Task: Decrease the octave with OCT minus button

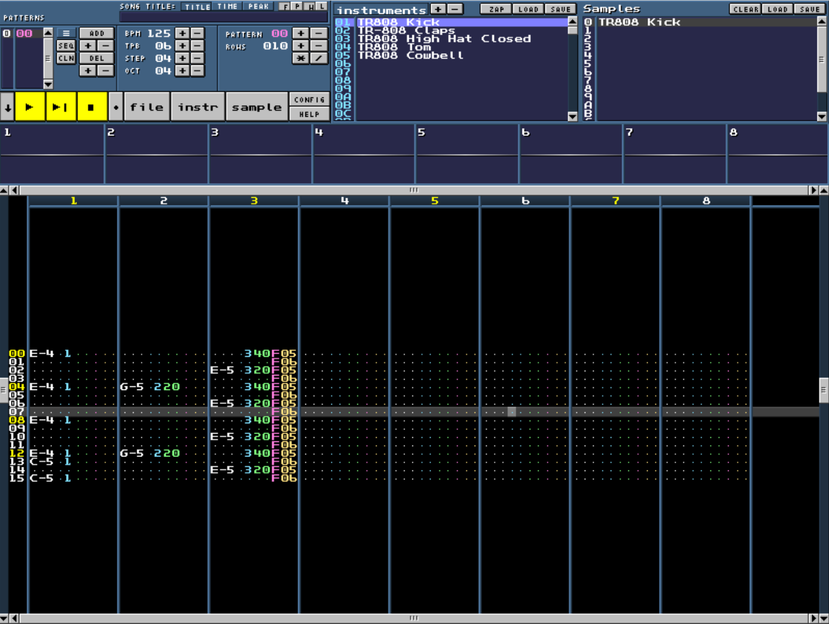Action: tap(197, 71)
